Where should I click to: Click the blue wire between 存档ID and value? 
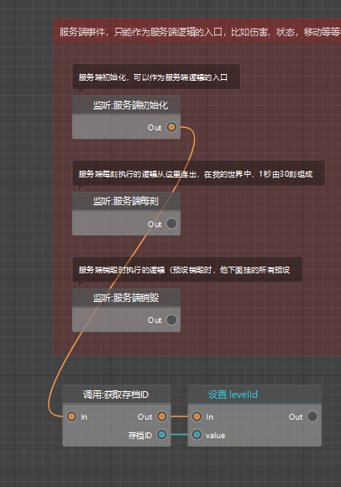point(180,435)
